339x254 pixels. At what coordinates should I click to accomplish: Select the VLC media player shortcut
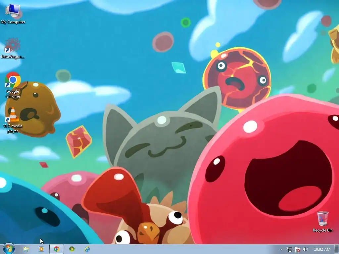[13, 120]
